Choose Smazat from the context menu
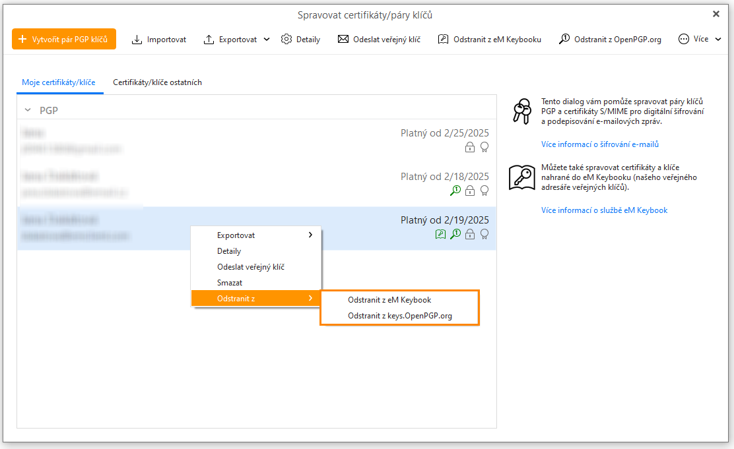 point(230,283)
